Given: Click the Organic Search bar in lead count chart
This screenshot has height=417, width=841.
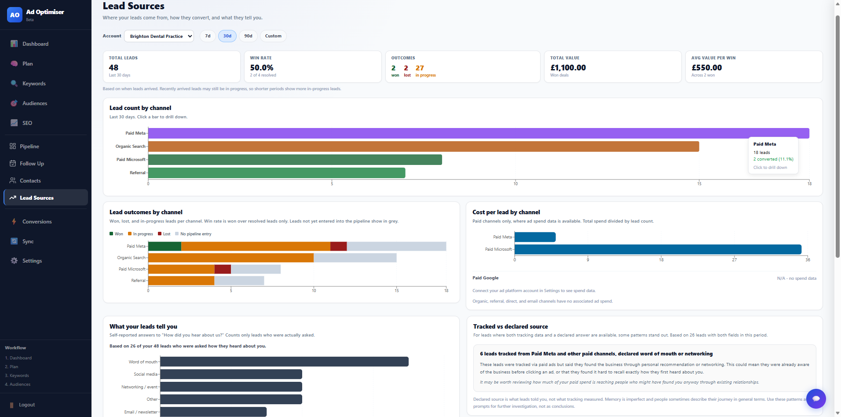Looking at the screenshot, I should (424, 146).
